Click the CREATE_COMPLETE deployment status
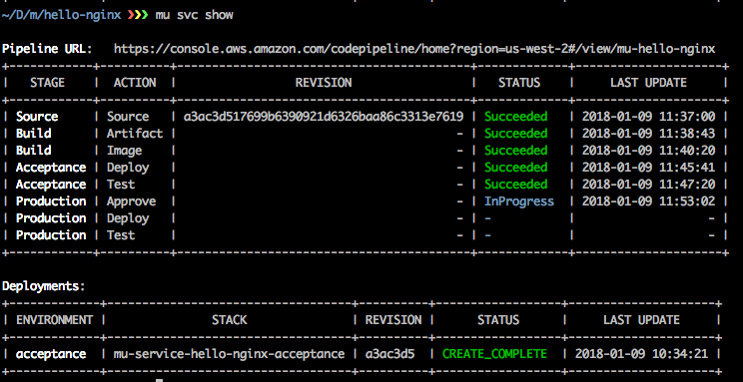 494,354
